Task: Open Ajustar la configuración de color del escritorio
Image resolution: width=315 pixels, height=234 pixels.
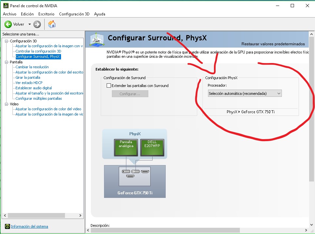Action: pyautogui.click(x=49, y=72)
